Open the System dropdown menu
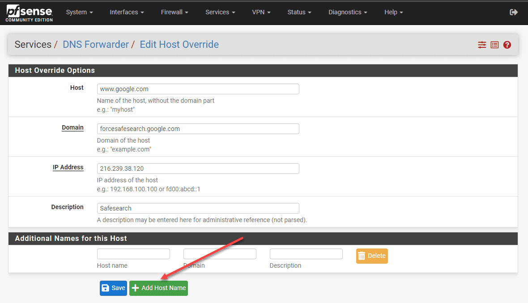This screenshot has width=528, height=303. coord(80,12)
